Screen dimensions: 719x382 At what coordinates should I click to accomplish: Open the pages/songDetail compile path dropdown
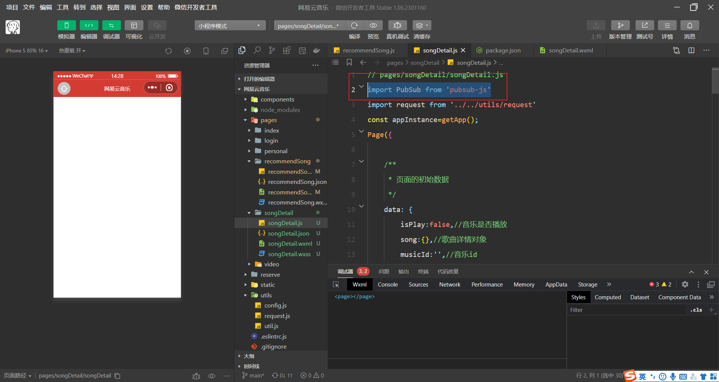pyautogui.click(x=309, y=25)
